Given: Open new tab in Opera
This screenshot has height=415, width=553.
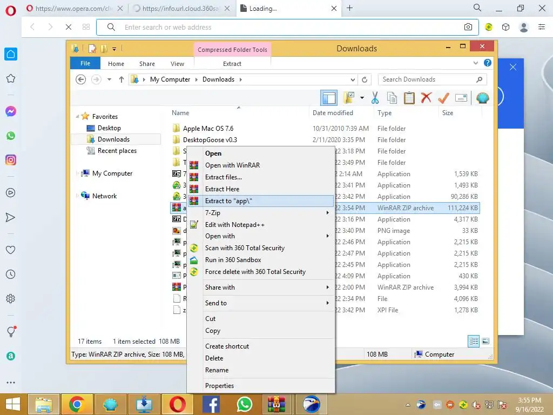Looking at the screenshot, I should (349, 8).
